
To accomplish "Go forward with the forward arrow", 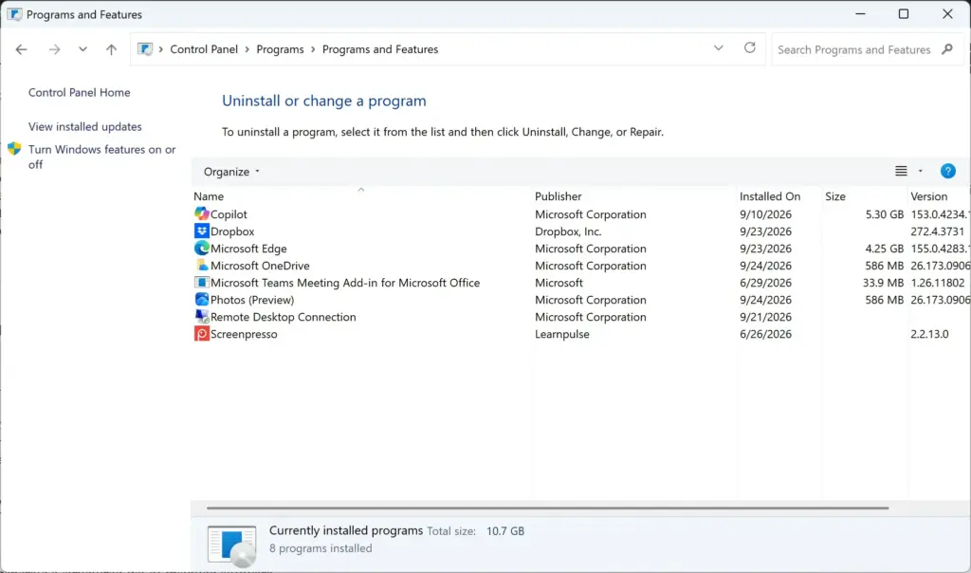I will [54, 49].
